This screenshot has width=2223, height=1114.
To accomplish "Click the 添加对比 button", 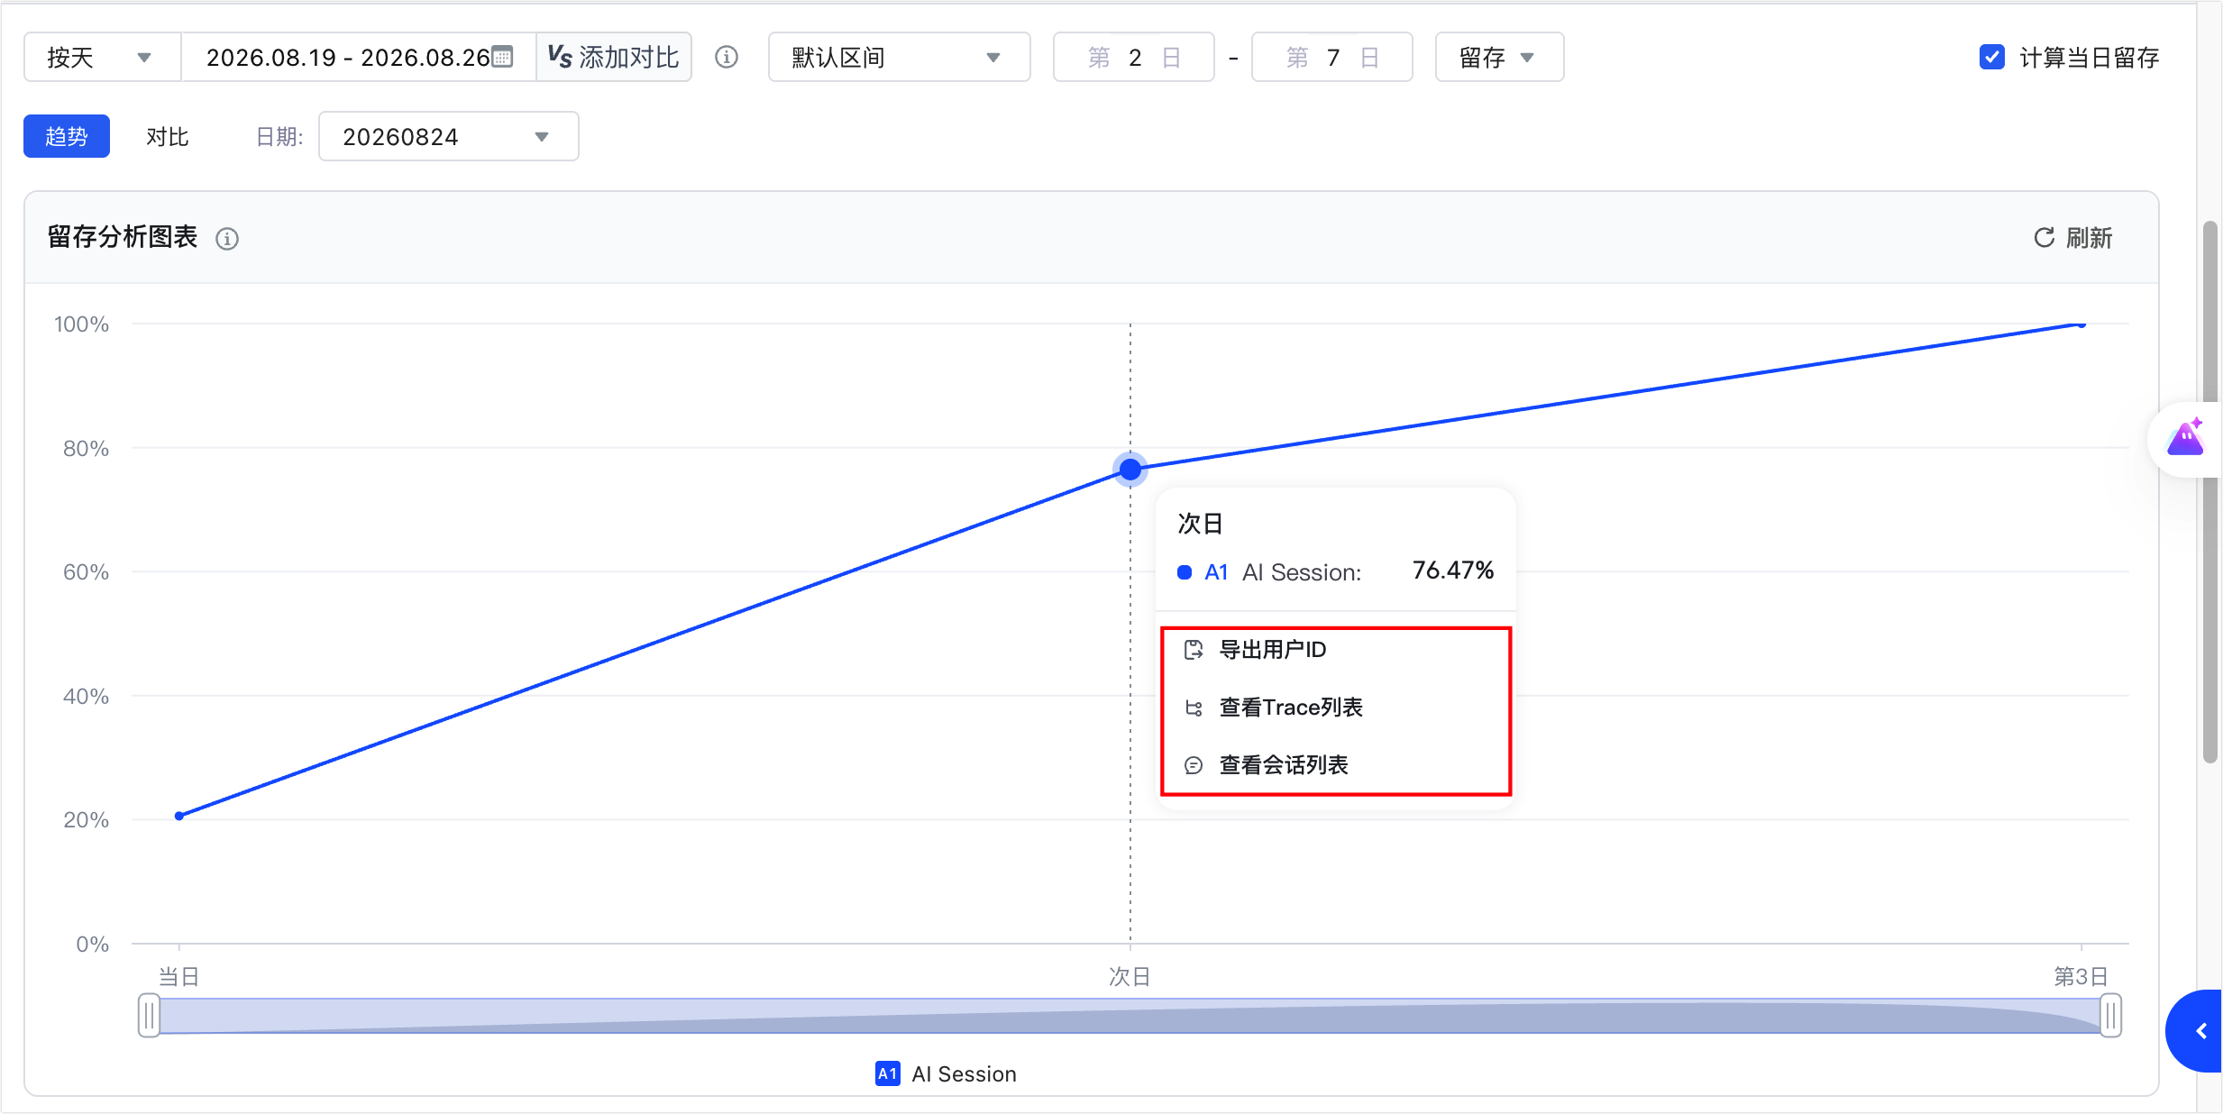I will [614, 58].
